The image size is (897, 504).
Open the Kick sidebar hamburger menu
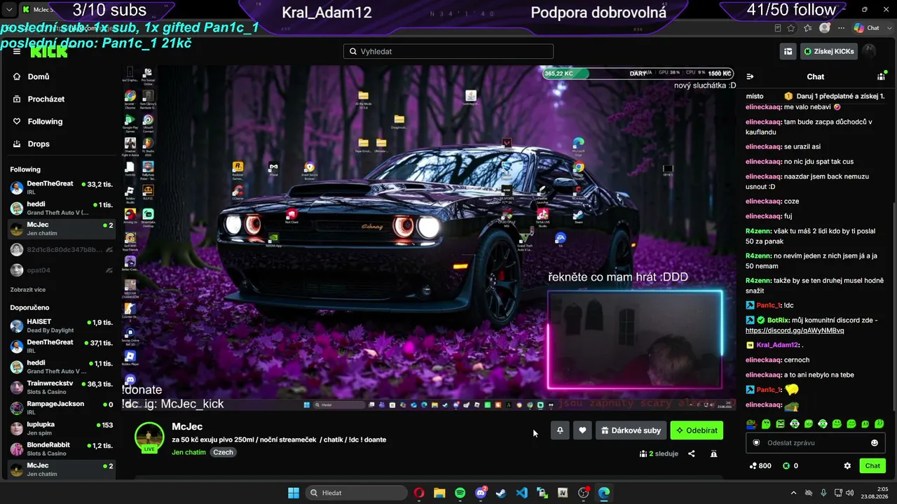click(17, 51)
